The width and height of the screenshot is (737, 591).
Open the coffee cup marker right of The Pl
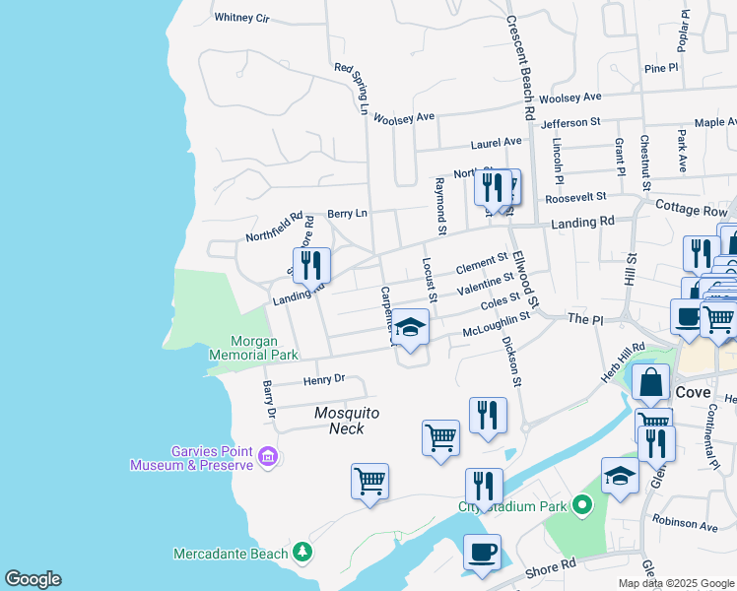click(x=686, y=318)
